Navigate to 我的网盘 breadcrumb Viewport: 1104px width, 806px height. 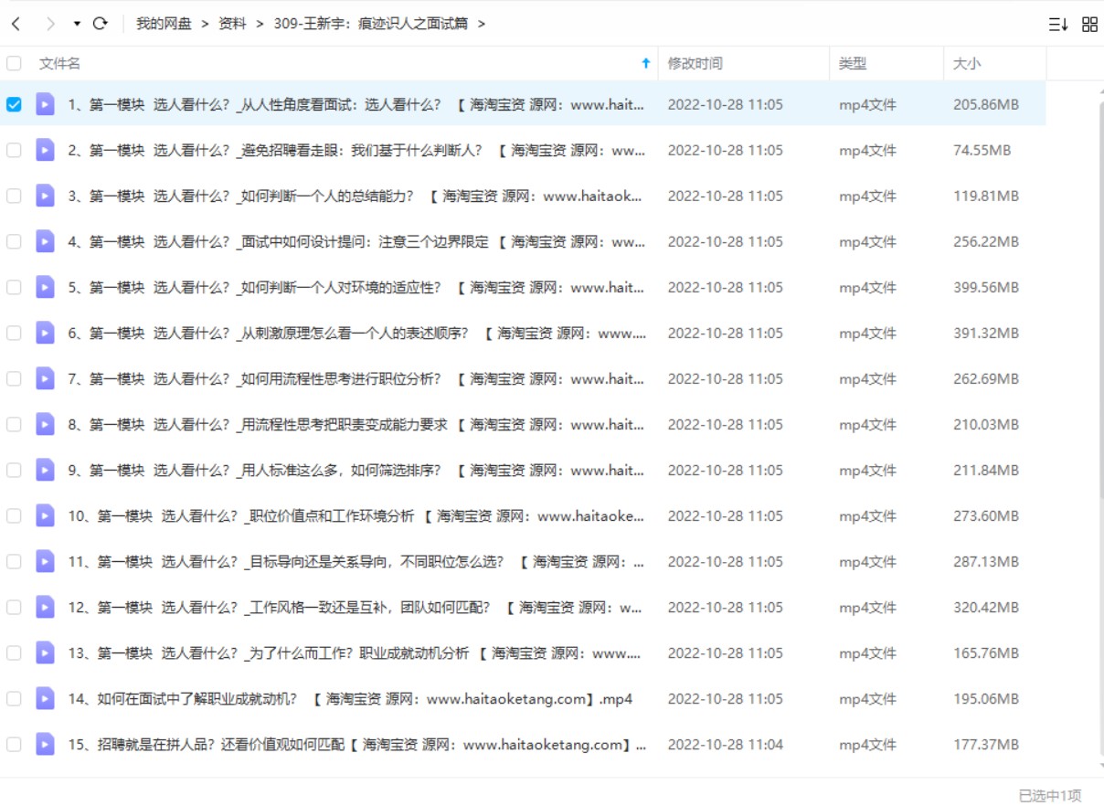tap(164, 24)
